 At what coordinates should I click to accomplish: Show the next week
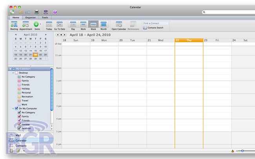point(65,35)
